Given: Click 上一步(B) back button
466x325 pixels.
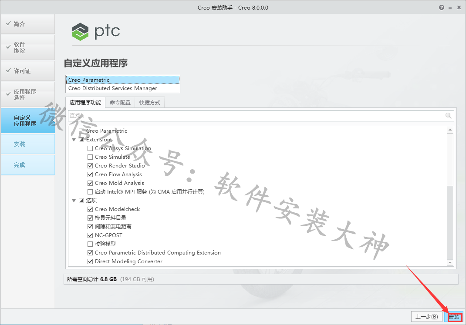Looking at the screenshot, I should click(426, 317).
